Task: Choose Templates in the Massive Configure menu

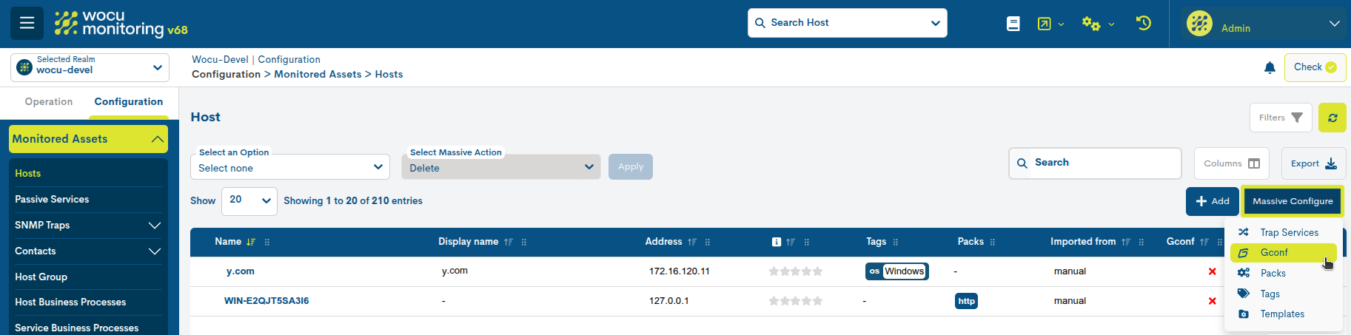Action: pos(1282,314)
